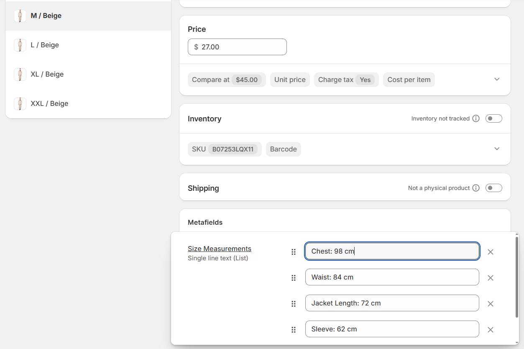Screen dimensions: 524x349
Task: Click the drag handle beside the Chest measurement
Action: tap(294, 251)
